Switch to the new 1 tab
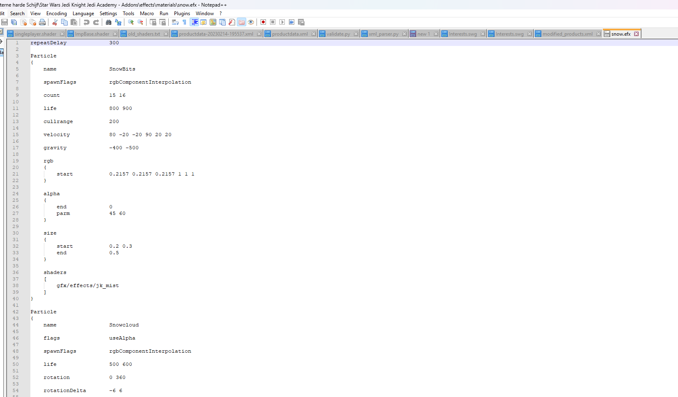 point(424,34)
